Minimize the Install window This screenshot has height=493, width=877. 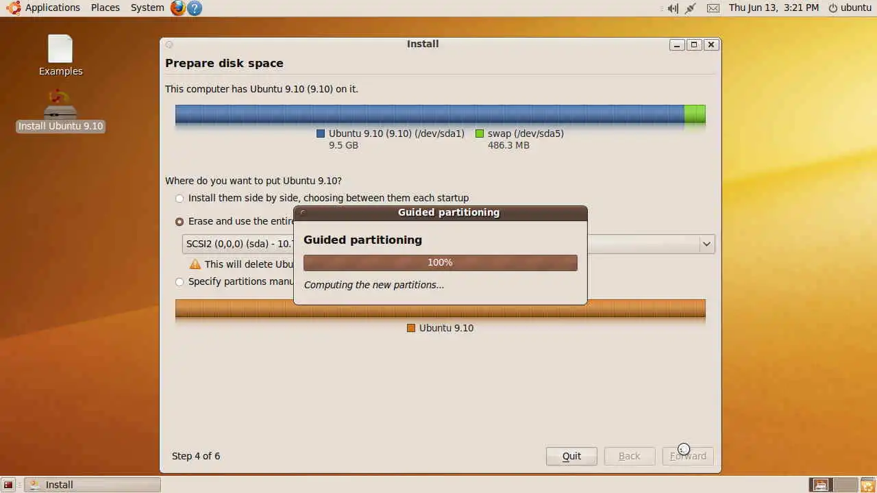coord(677,45)
